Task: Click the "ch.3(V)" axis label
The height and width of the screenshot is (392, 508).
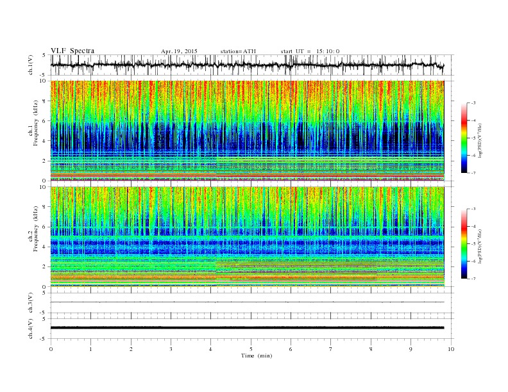Action: pyautogui.click(x=30, y=303)
